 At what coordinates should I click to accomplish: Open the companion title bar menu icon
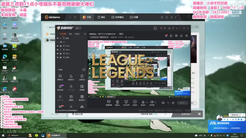[x=177, y=28]
